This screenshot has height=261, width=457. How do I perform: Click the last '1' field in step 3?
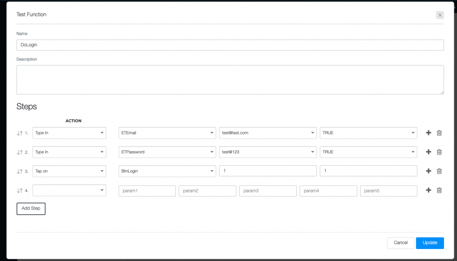click(x=368, y=171)
